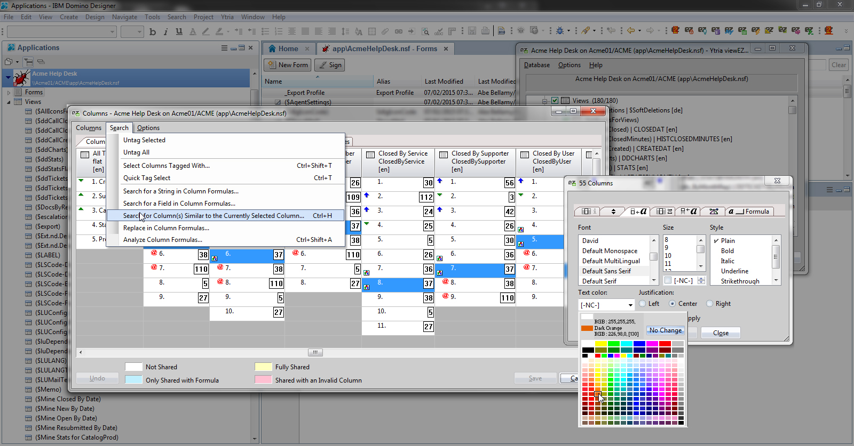Open the Columns menu in Columns window
This screenshot has height=446, width=854.
pos(89,128)
